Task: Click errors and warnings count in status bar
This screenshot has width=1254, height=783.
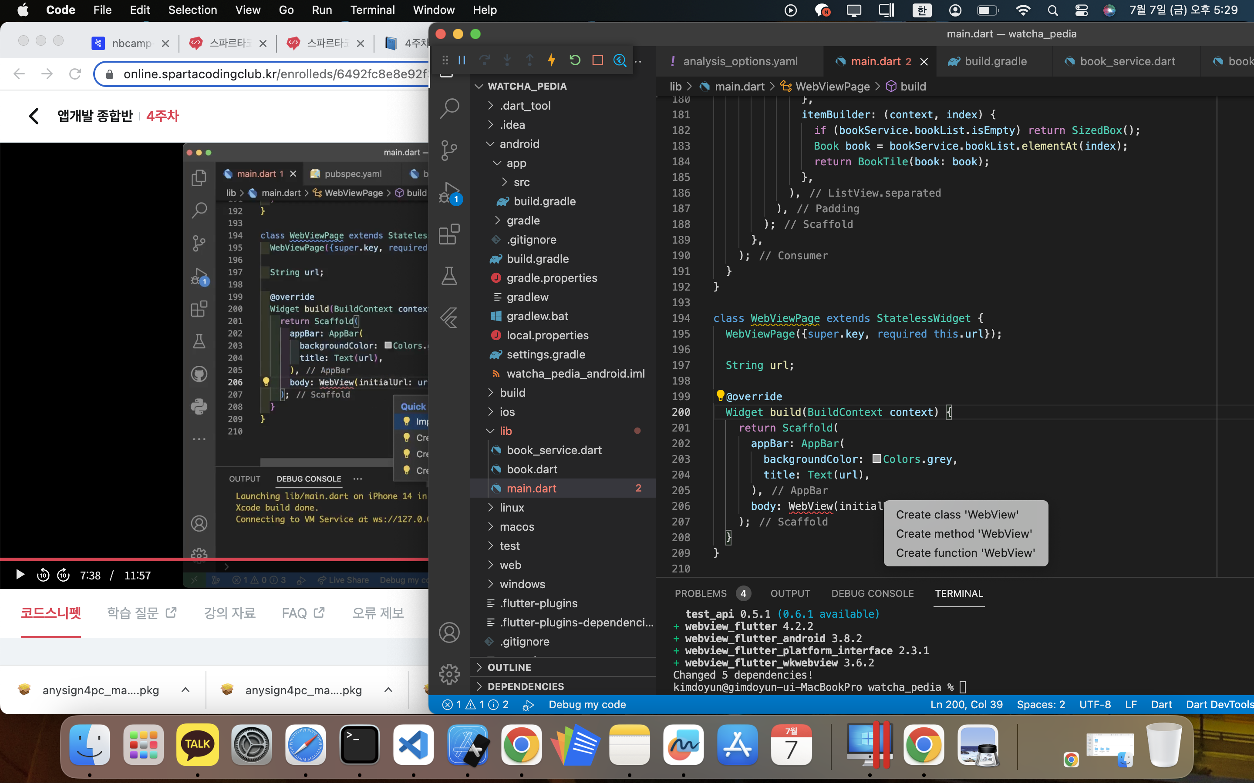Action: (x=475, y=704)
